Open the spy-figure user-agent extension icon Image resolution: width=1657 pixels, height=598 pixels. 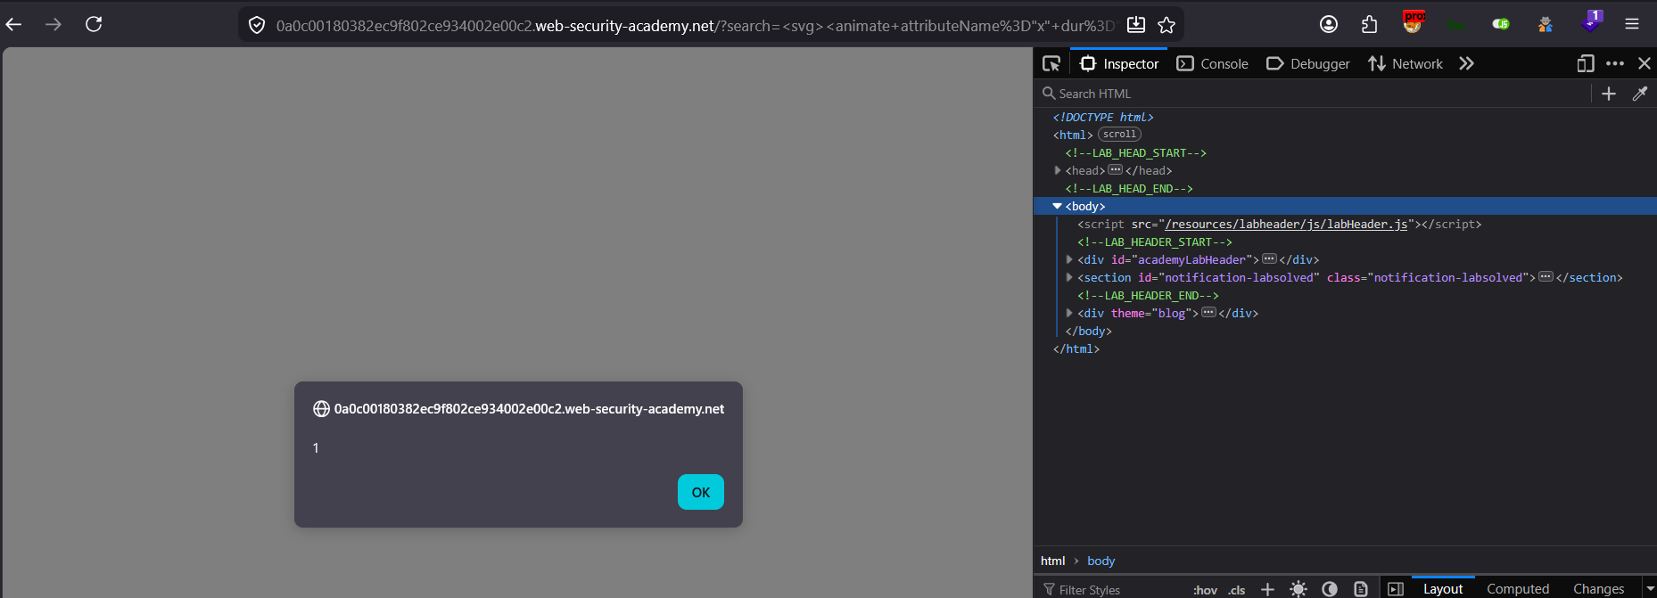(1546, 24)
